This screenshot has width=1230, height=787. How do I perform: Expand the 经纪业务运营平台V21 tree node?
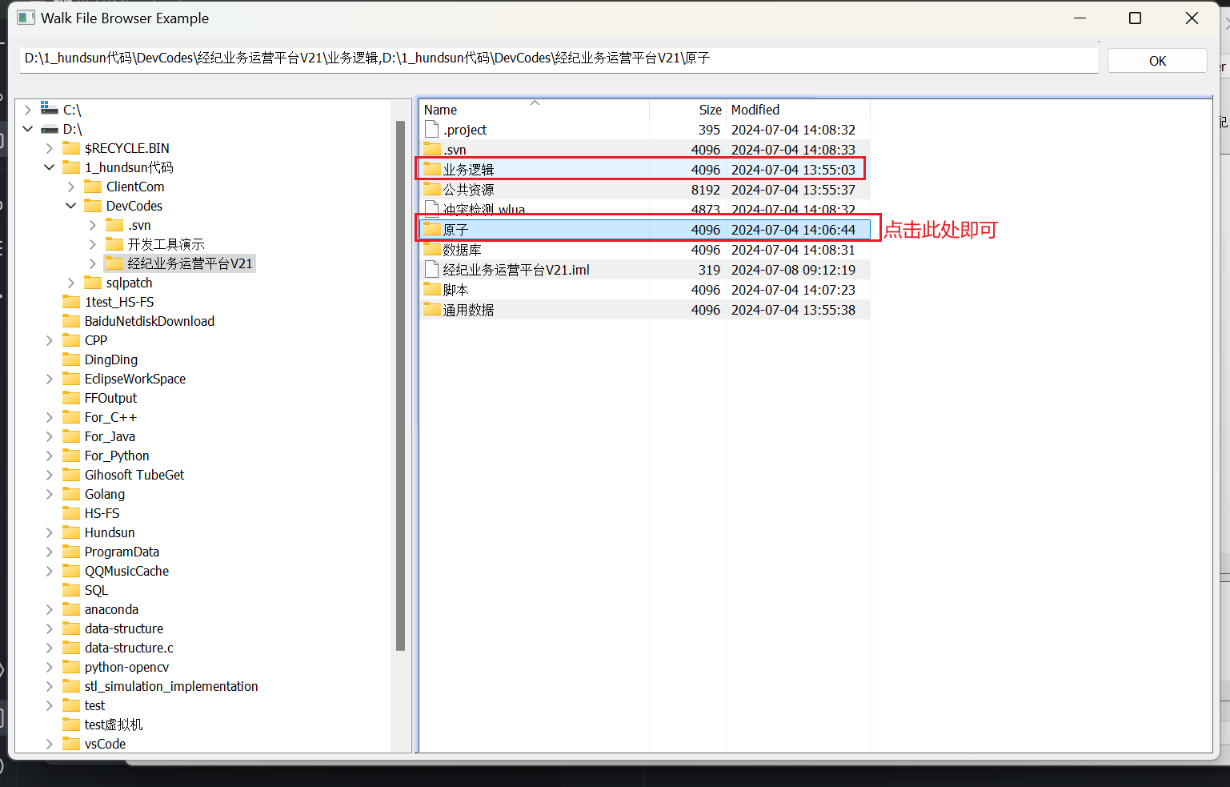coord(93,263)
